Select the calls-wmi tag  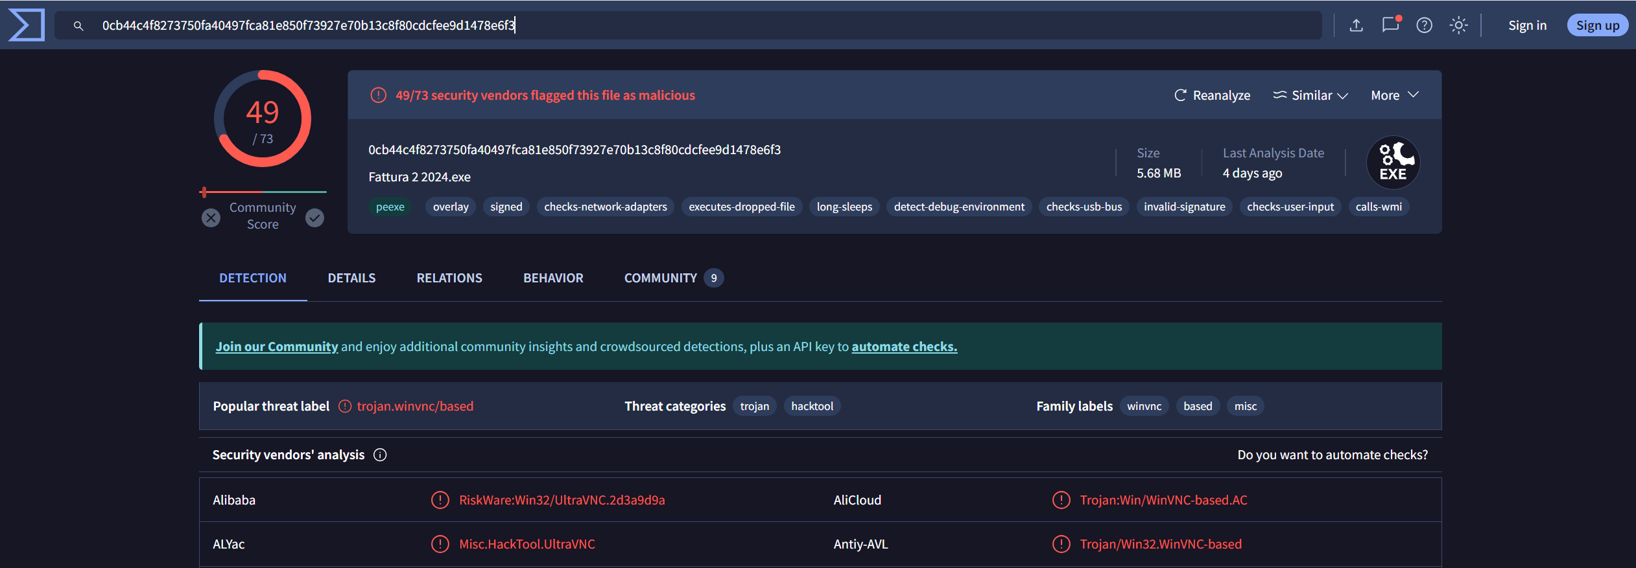coord(1379,207)
